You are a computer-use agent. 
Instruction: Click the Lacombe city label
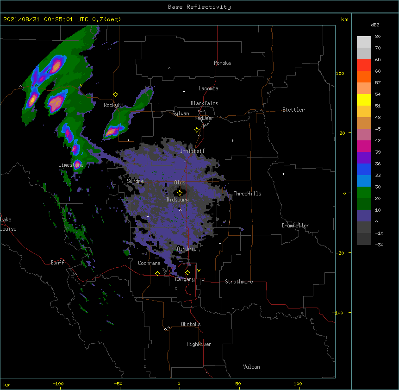coord(208,88)
